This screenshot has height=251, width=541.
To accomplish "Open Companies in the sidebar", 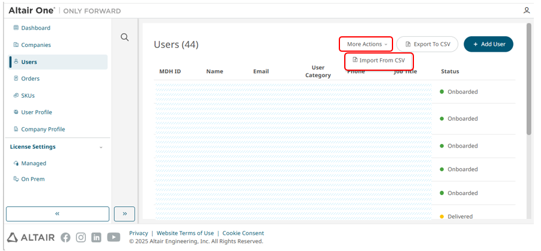I will [x=36, y=45].
